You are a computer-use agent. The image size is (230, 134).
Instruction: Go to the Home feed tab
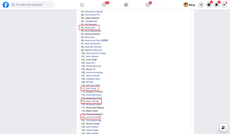pyautogui.click(x=82, y=5)
